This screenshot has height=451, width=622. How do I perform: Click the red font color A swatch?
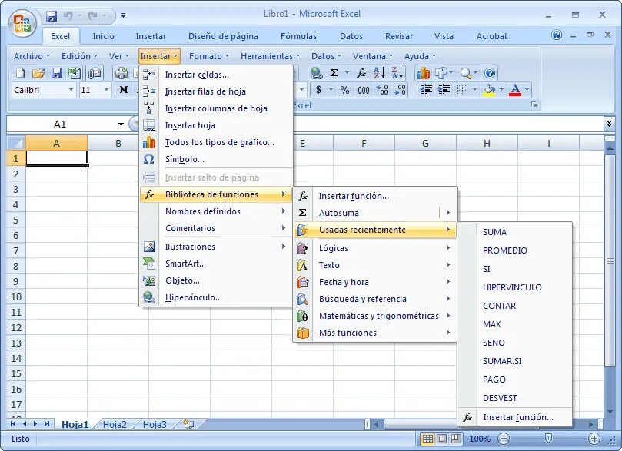pos(515,90)
